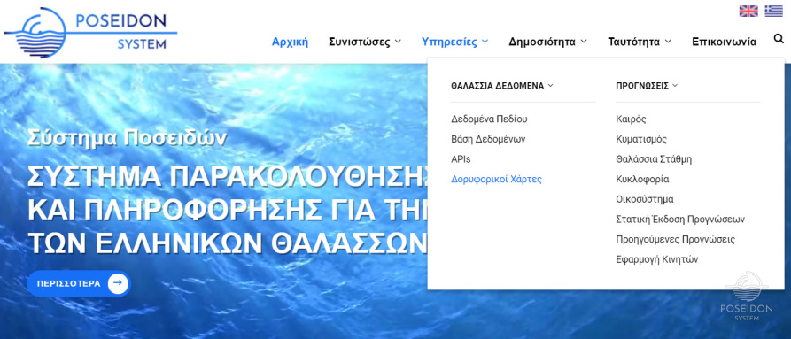Open Εφαρμογή Κινητών link

coord(657,259)
